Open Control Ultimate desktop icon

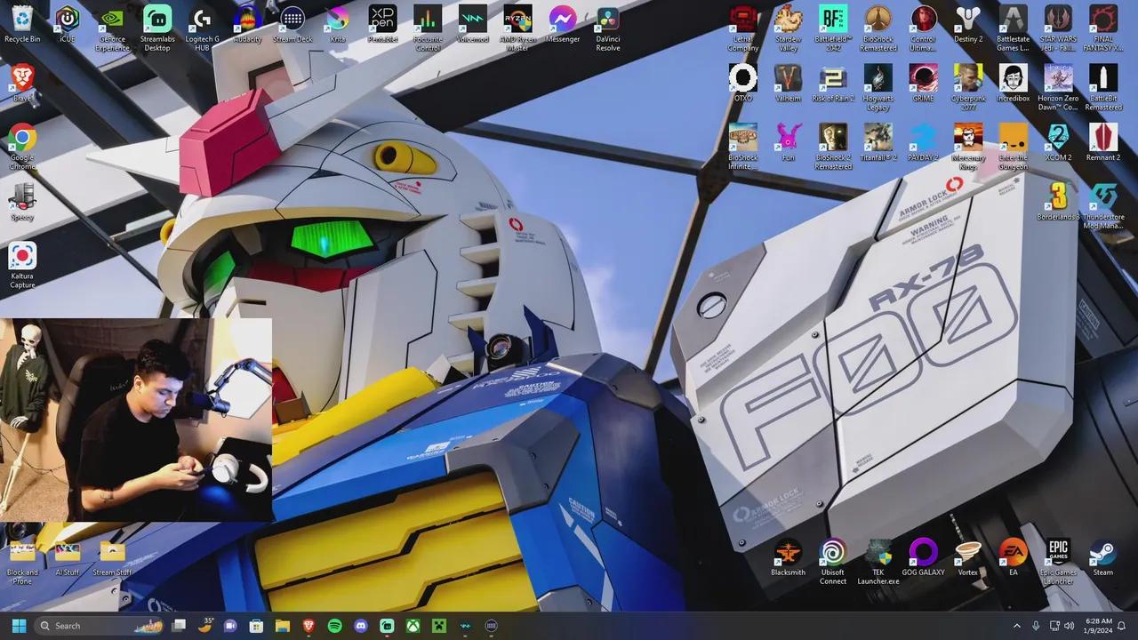click(923, 28)
